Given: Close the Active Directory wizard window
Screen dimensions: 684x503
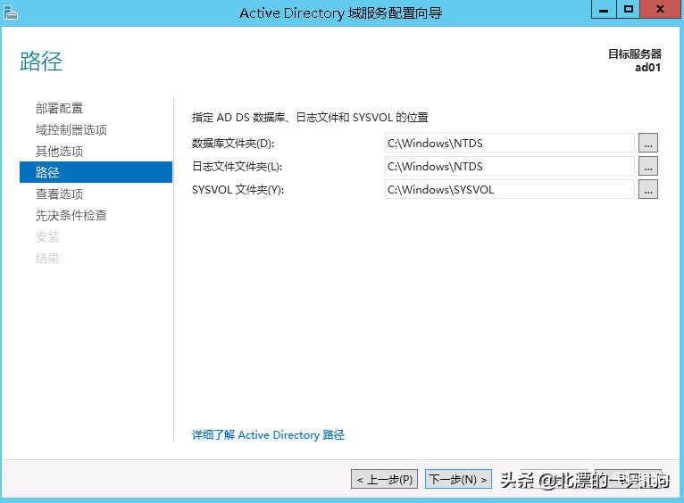Looking at the screenshot, I should click(661, 9).
